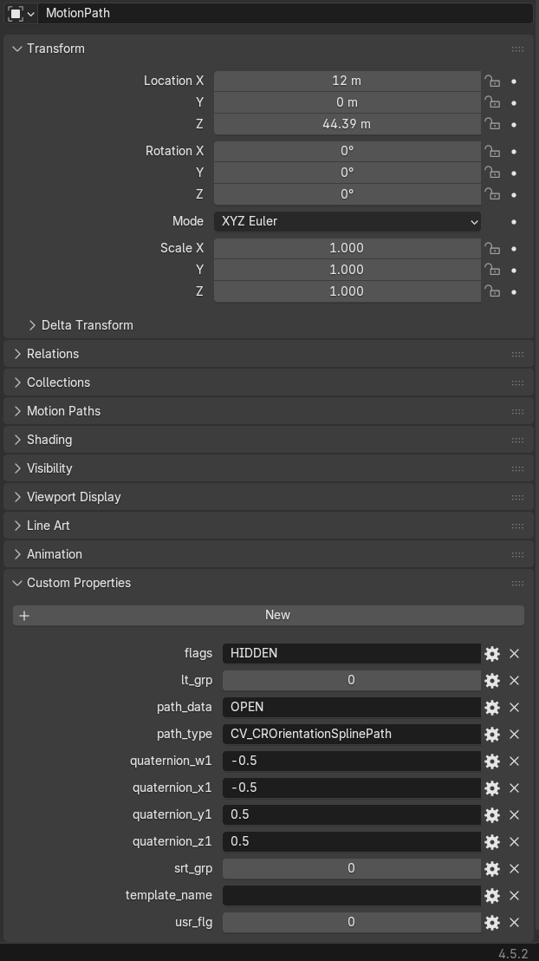Image resolution: width=539 pixels, height=961 pixels.
Task: Animate Location X using the dot icon
Action: pyautogui.click(x=514, y=81)
